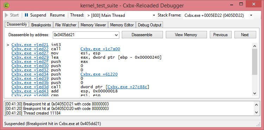This screenshot has height=130, width=264.
Task: Follow the Cxbx.exe +5ed43 address link
Action: pos(30,91)
